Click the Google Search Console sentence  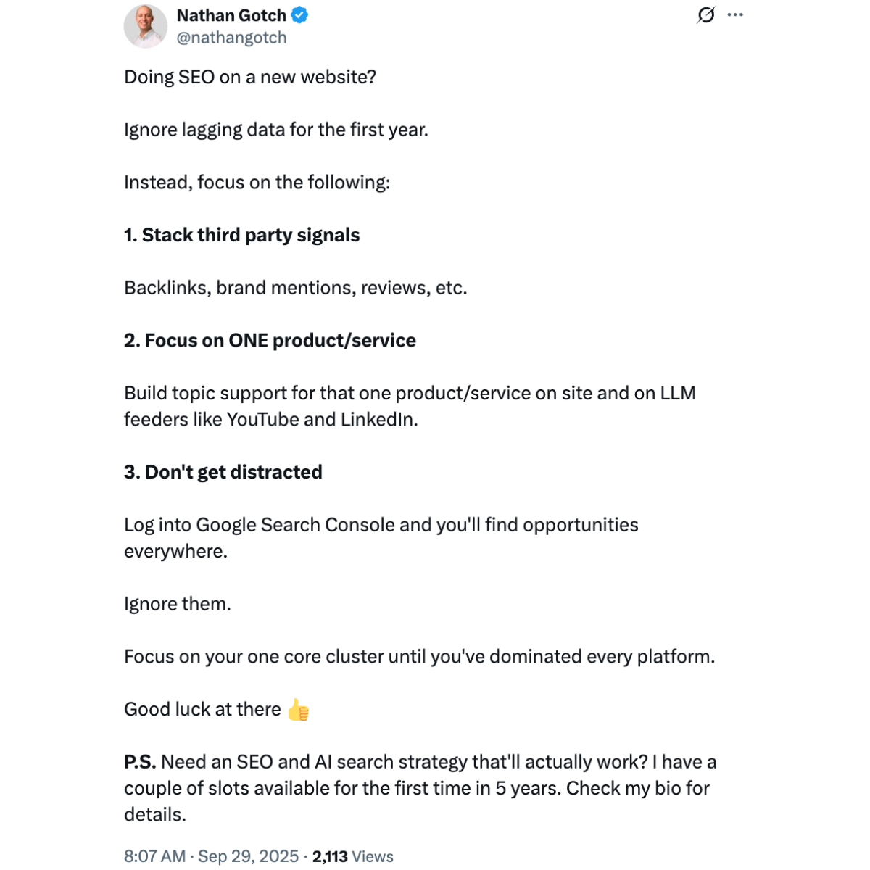tap(381, 524)
